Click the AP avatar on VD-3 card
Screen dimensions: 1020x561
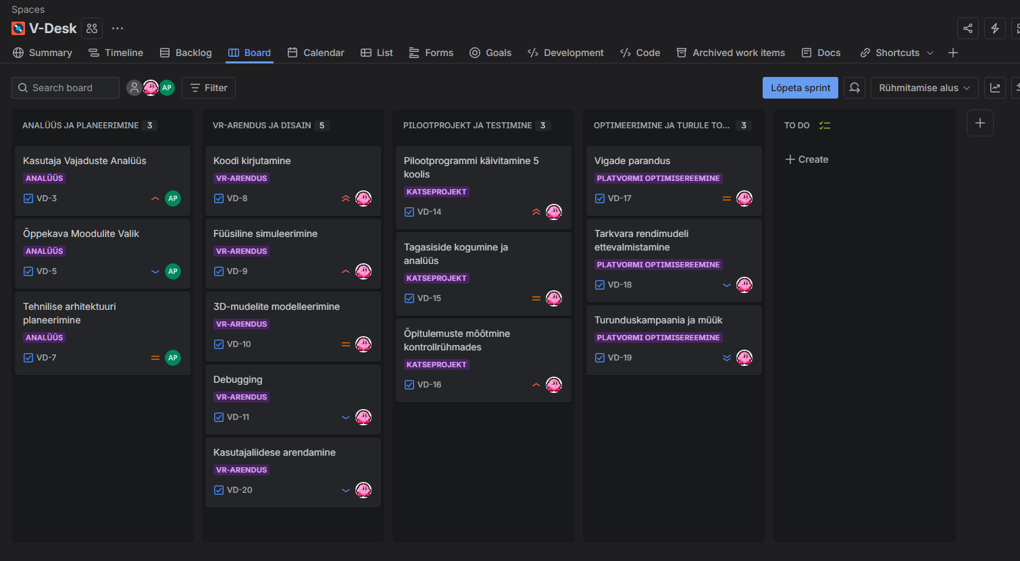pos(173,198)
